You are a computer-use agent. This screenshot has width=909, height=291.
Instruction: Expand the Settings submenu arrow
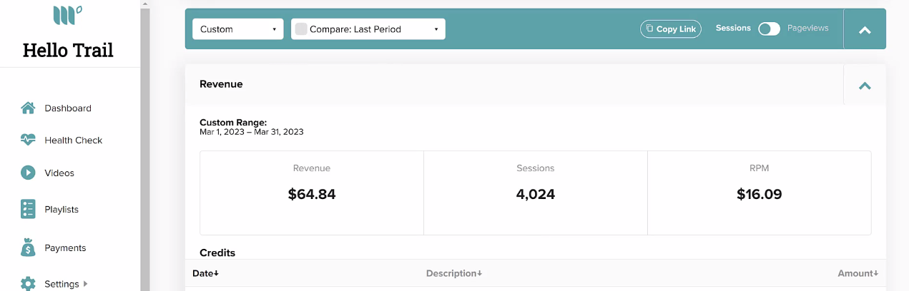point(86,284)
